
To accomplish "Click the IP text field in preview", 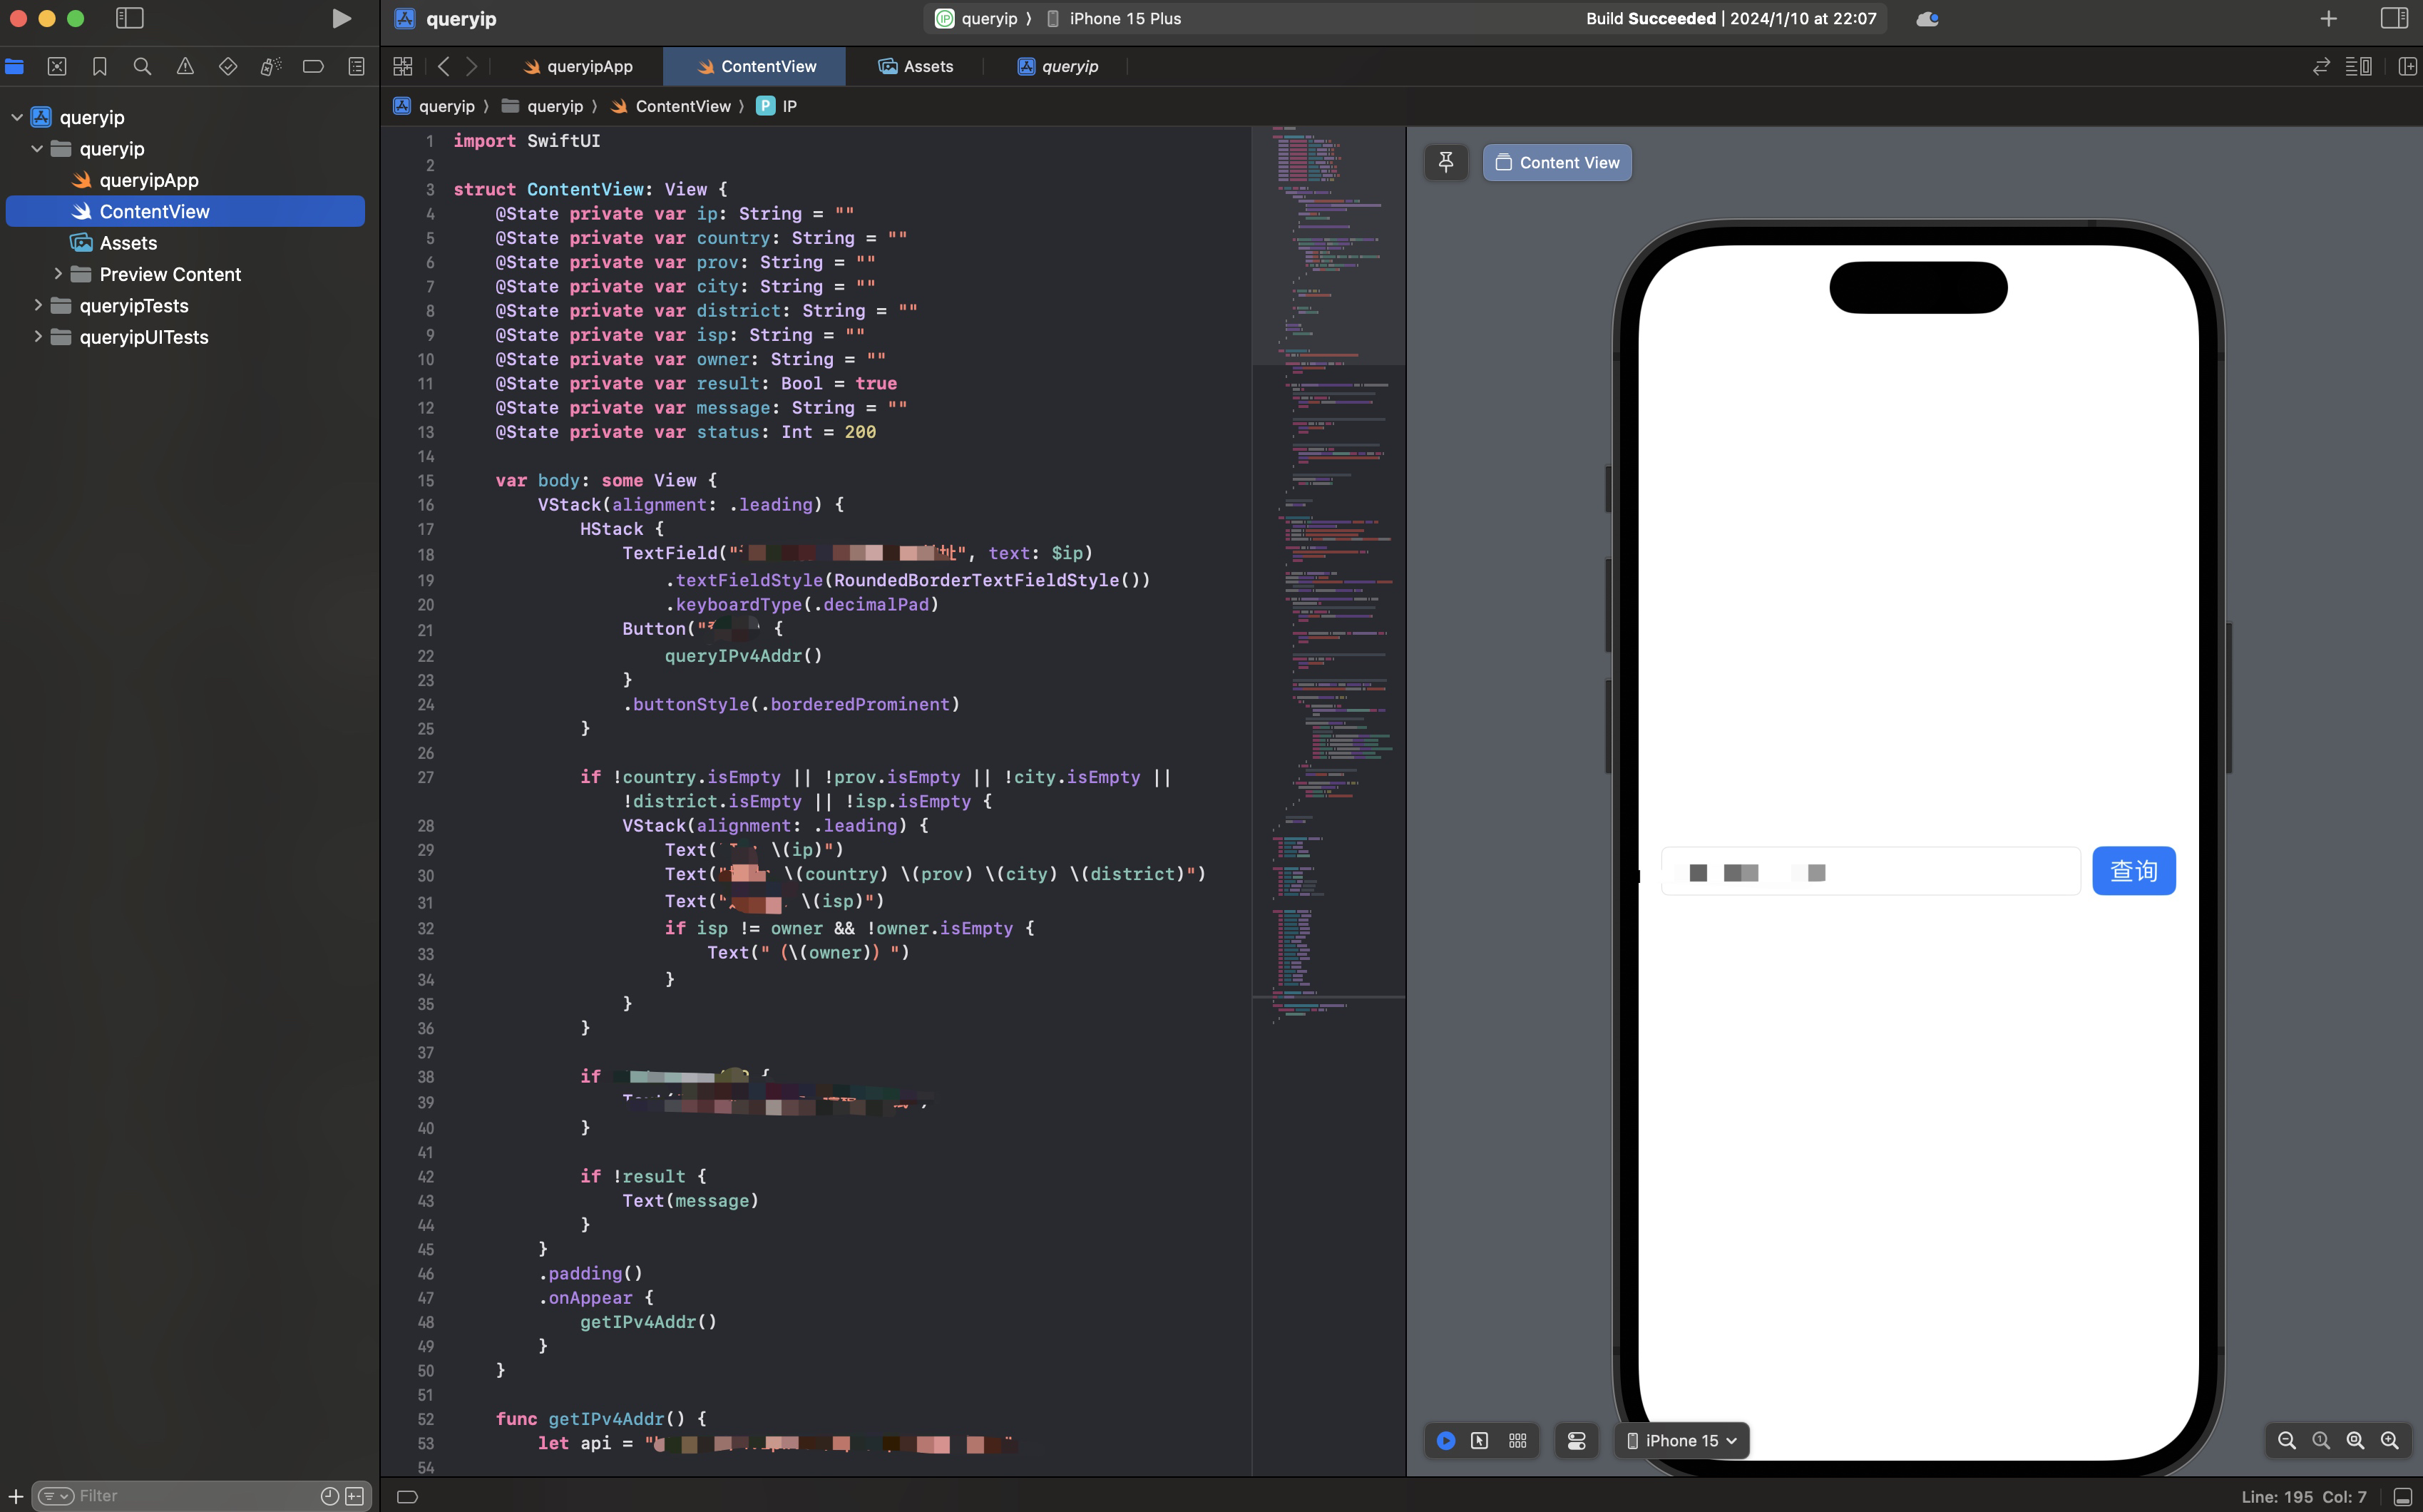I will click(1870, 871).
